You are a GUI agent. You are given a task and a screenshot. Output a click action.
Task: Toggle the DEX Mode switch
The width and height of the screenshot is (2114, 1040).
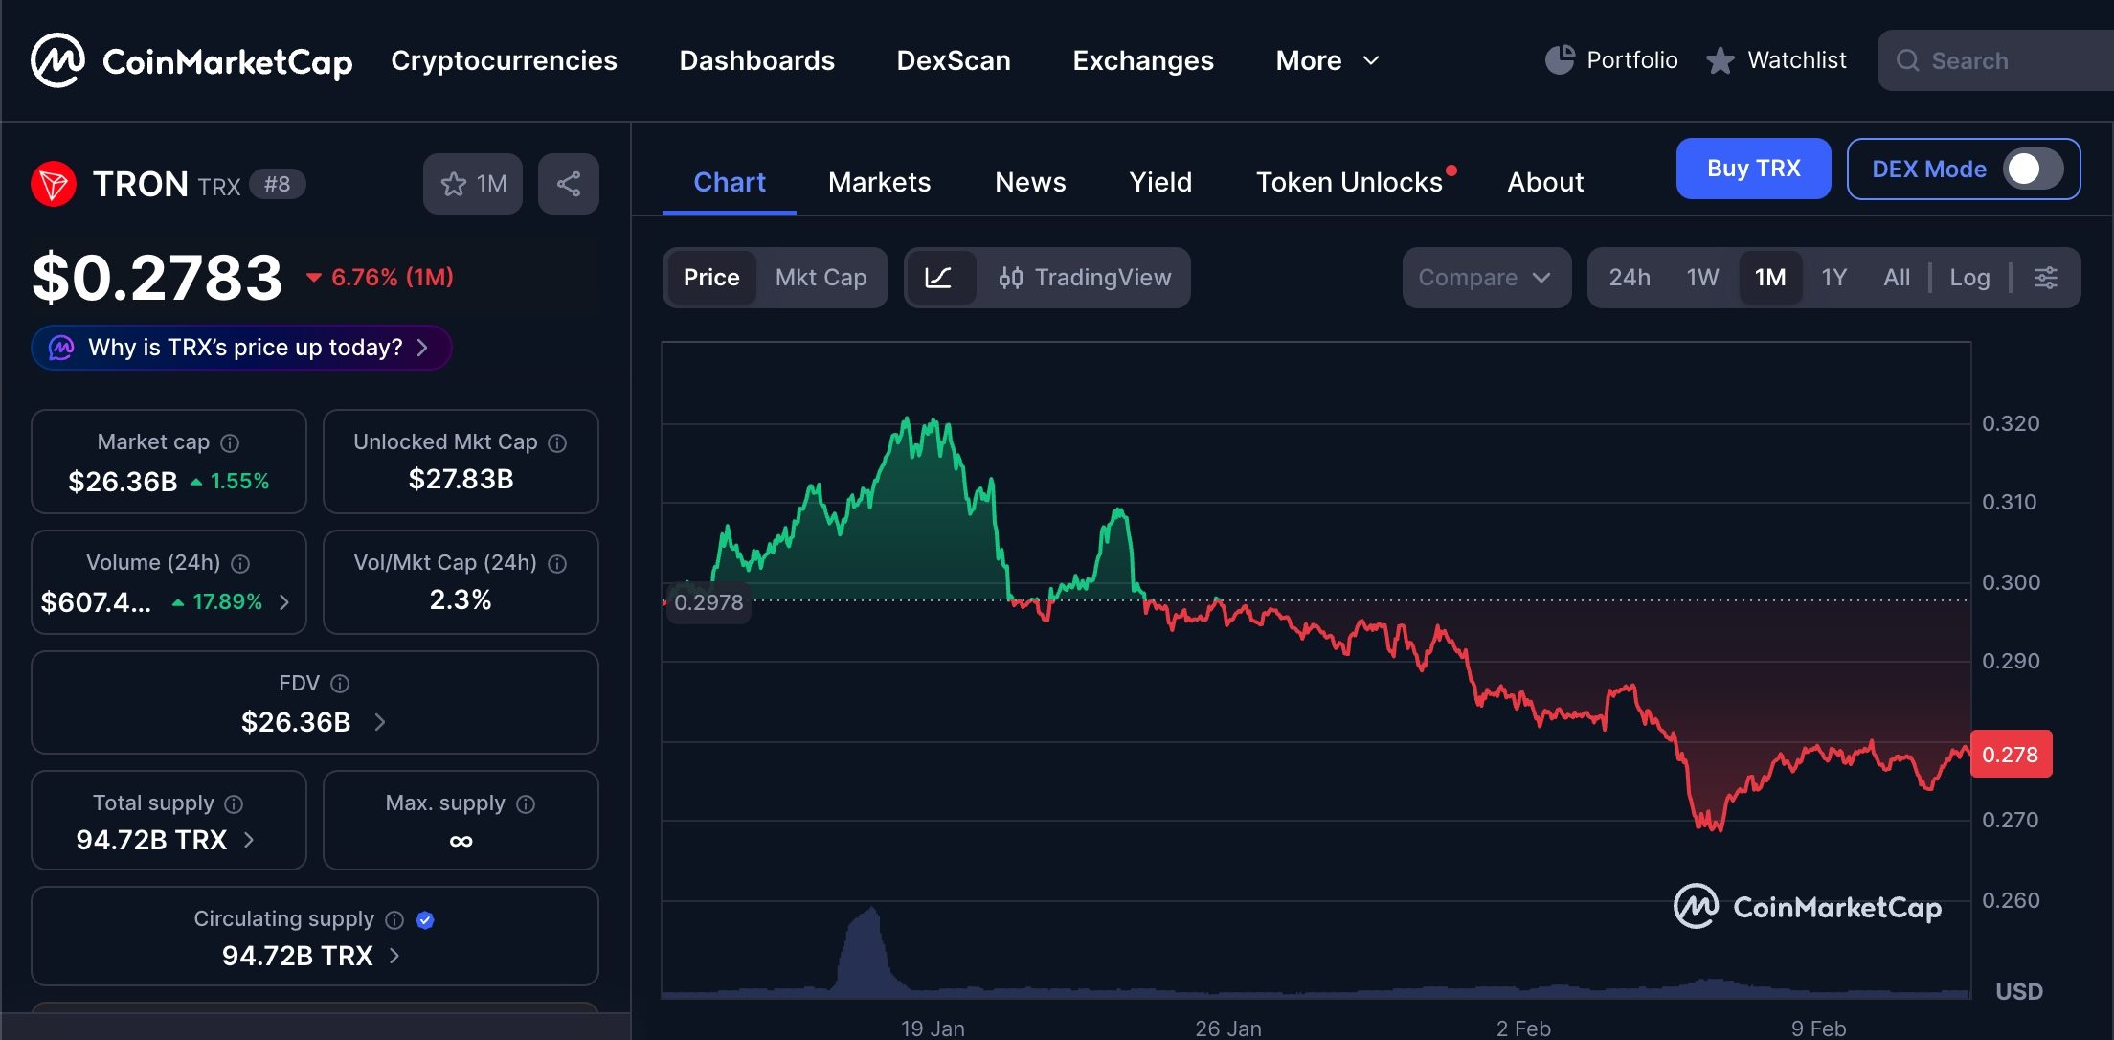click(2034, 170)
